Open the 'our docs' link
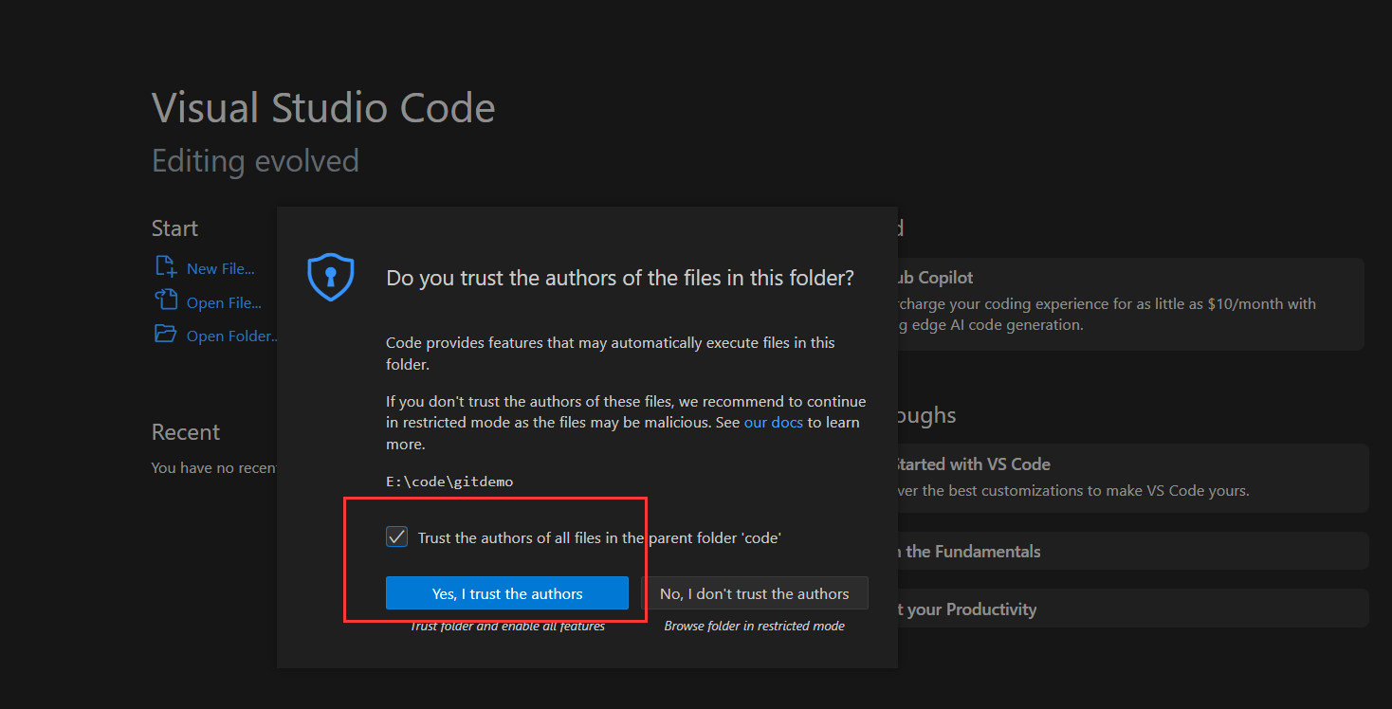 pyautogui.click(x=773, y=422)
